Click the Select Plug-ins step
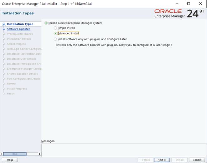The width and height of the screenshot is (207, 163). [x=16, y=44]
